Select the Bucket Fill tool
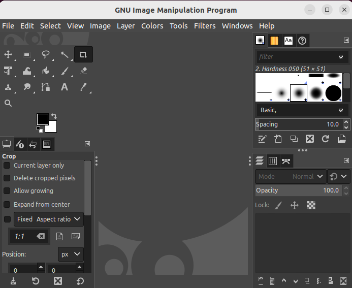Image resolution: width=352 pixels, height=288 pixels. tap(46, 71)
